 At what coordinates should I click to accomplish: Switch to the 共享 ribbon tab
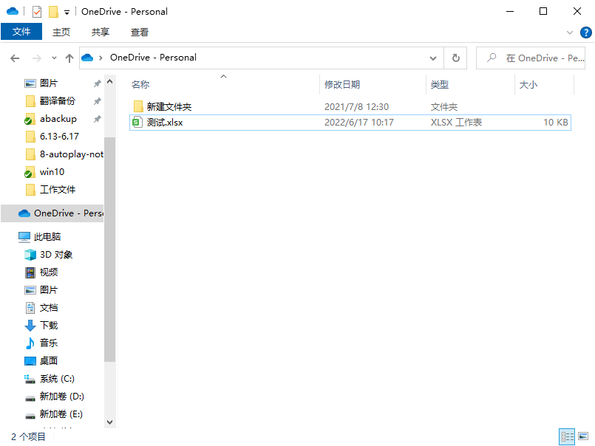pyautogui.click(x=101, y=32)
